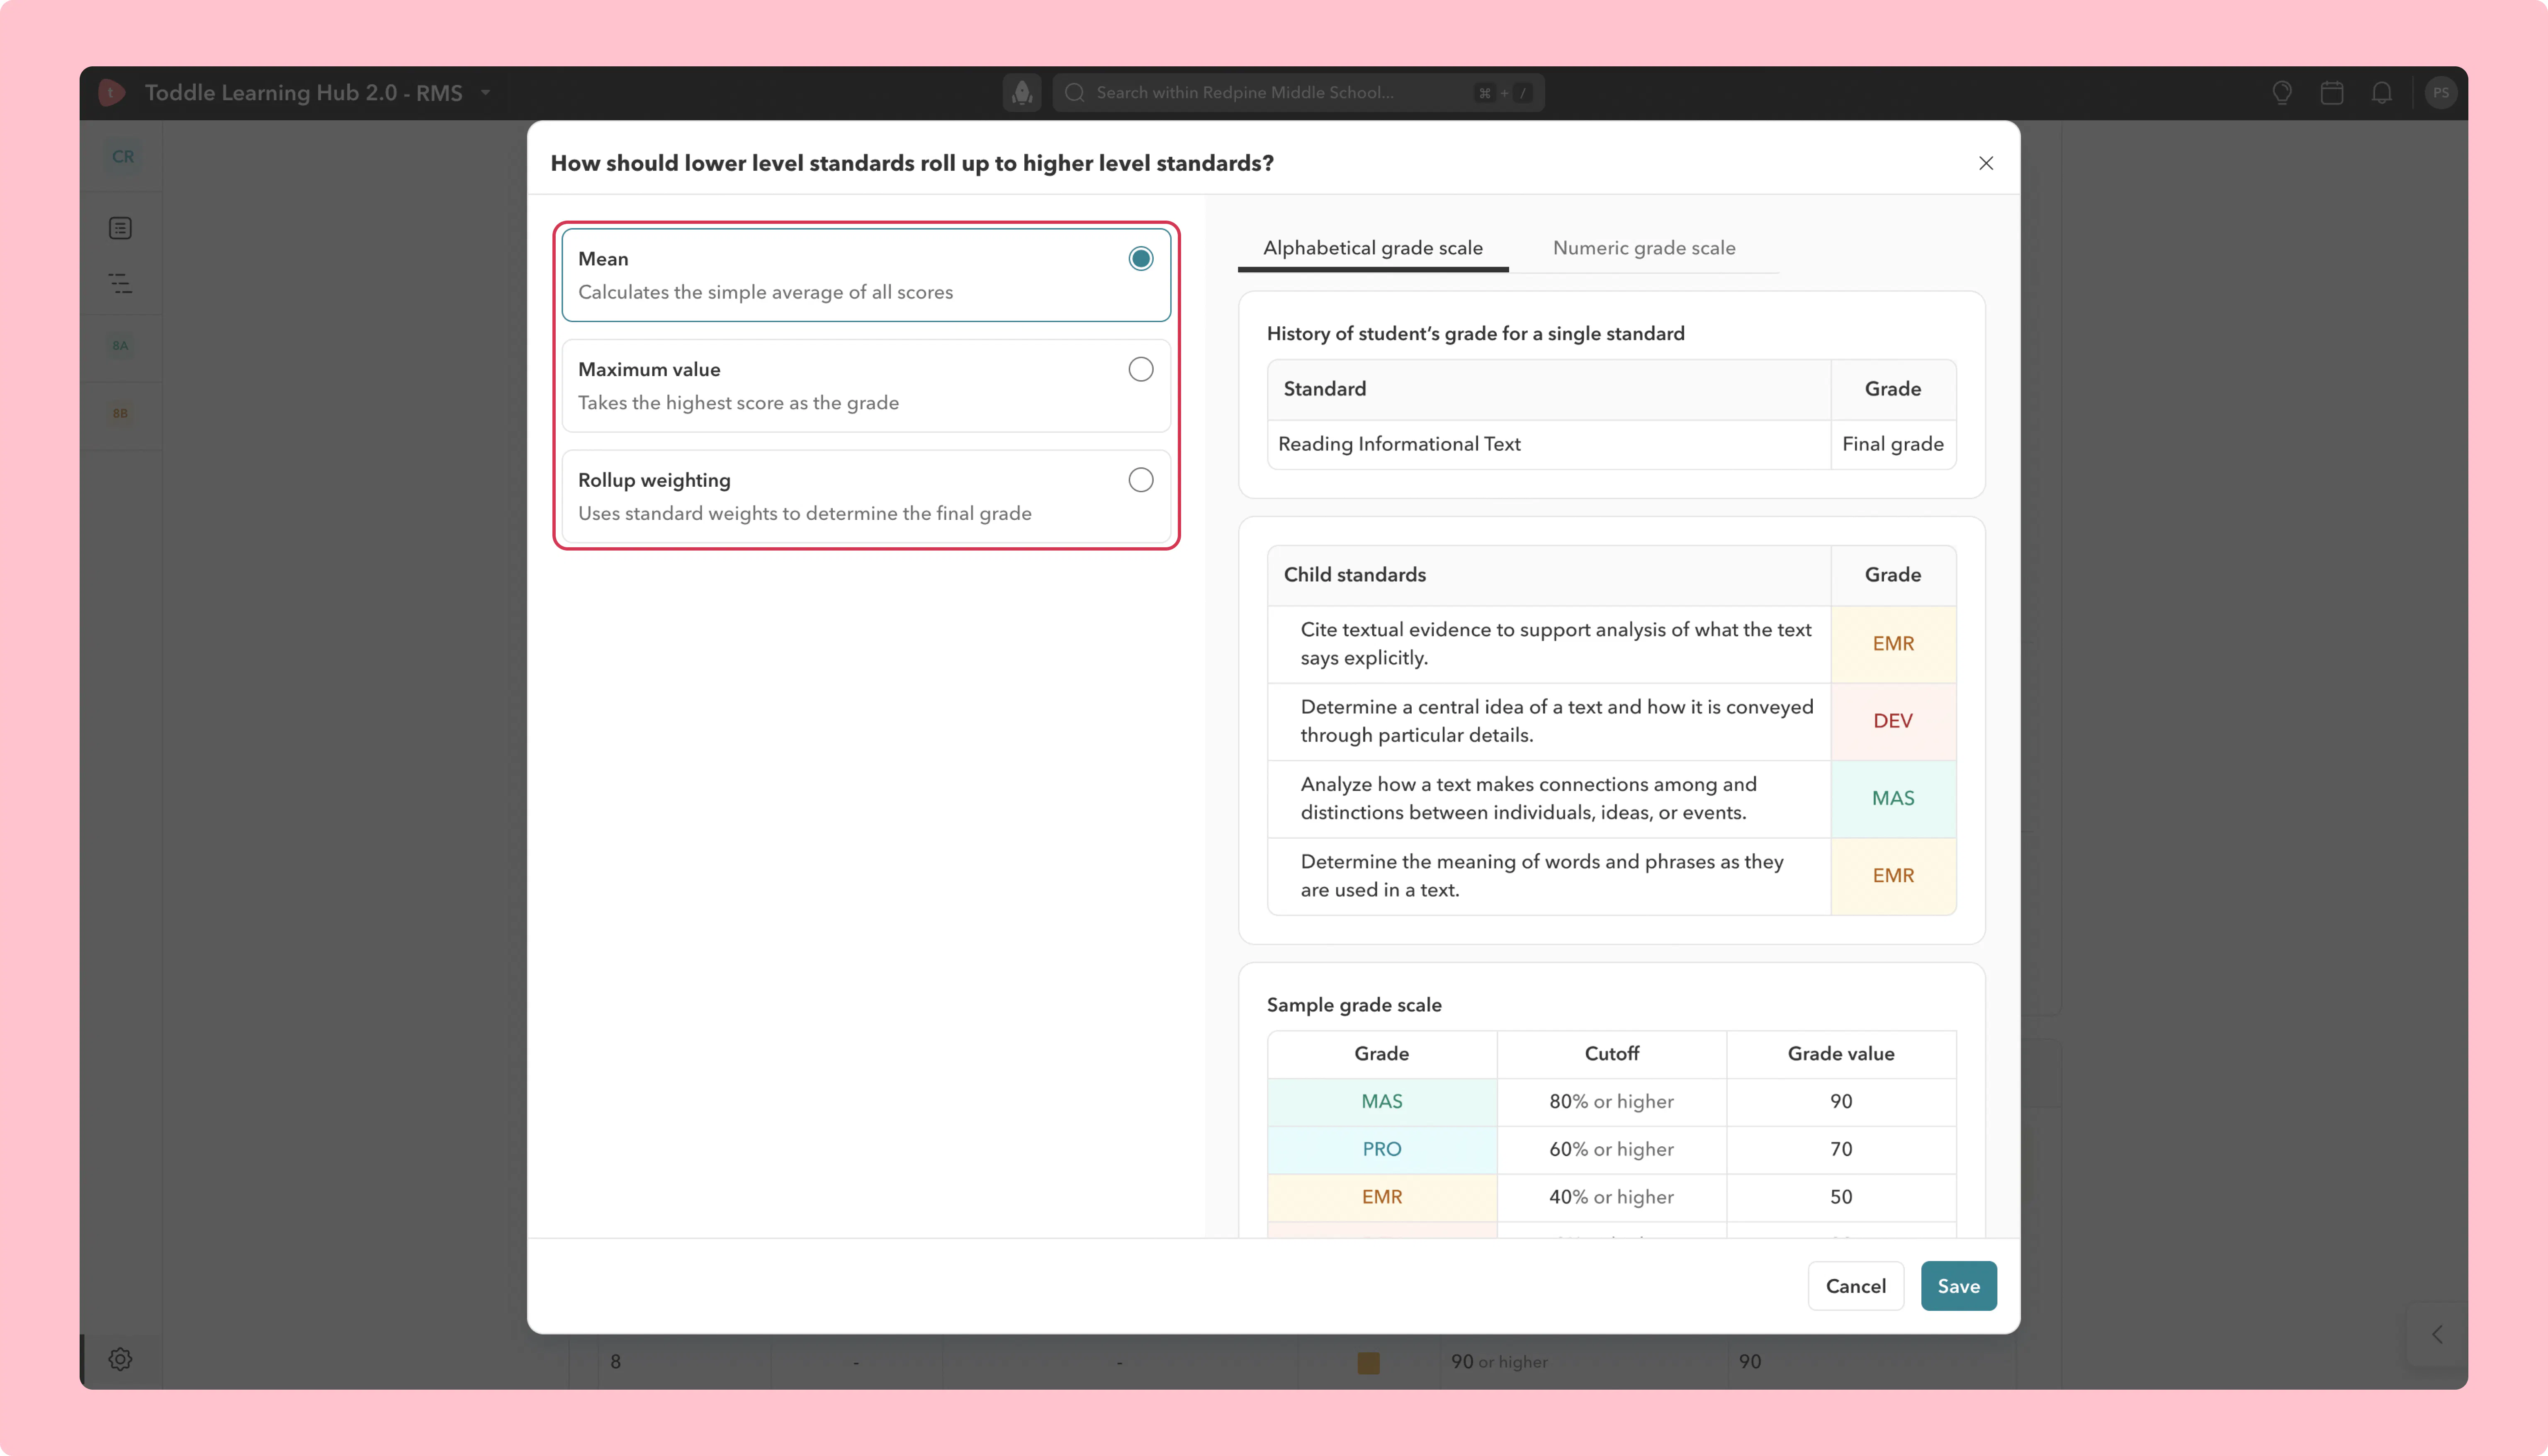Screen dimensions: 2548x1456
Task: Open the PS profile avatar
Action: tap(2441, 93)
